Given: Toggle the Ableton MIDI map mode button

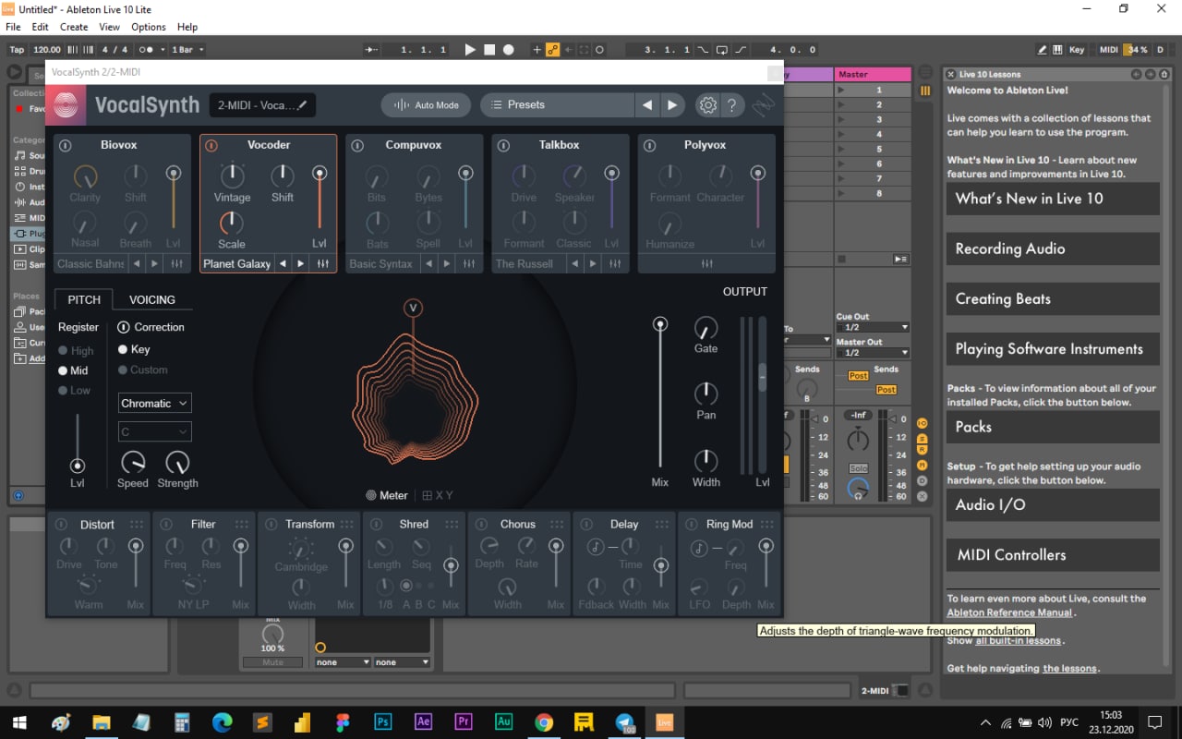Looking at the screenshot, I should [1108, 50].
